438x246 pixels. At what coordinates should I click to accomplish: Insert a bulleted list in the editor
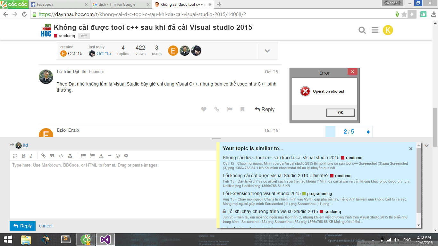83,156
